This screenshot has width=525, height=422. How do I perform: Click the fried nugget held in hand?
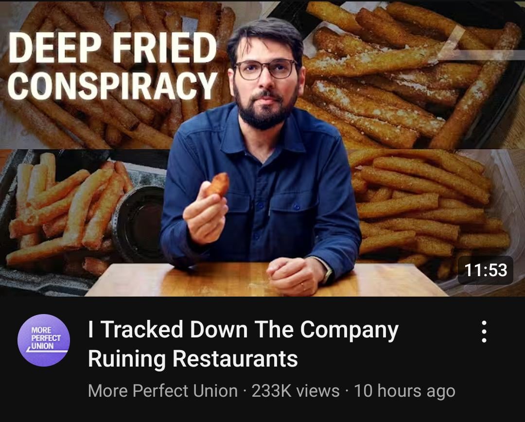tap(218, 184)
